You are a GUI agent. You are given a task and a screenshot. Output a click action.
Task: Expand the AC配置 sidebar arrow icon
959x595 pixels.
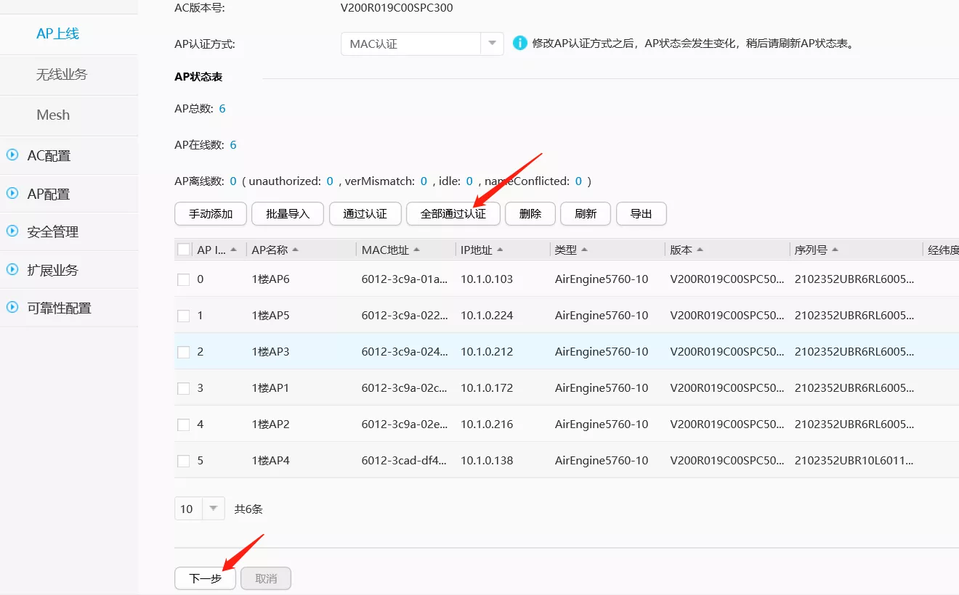12,155
